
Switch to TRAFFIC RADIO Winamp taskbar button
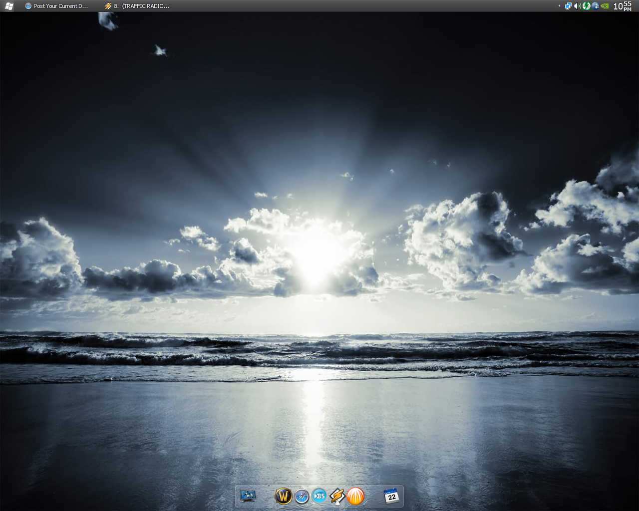click(137, 6)
